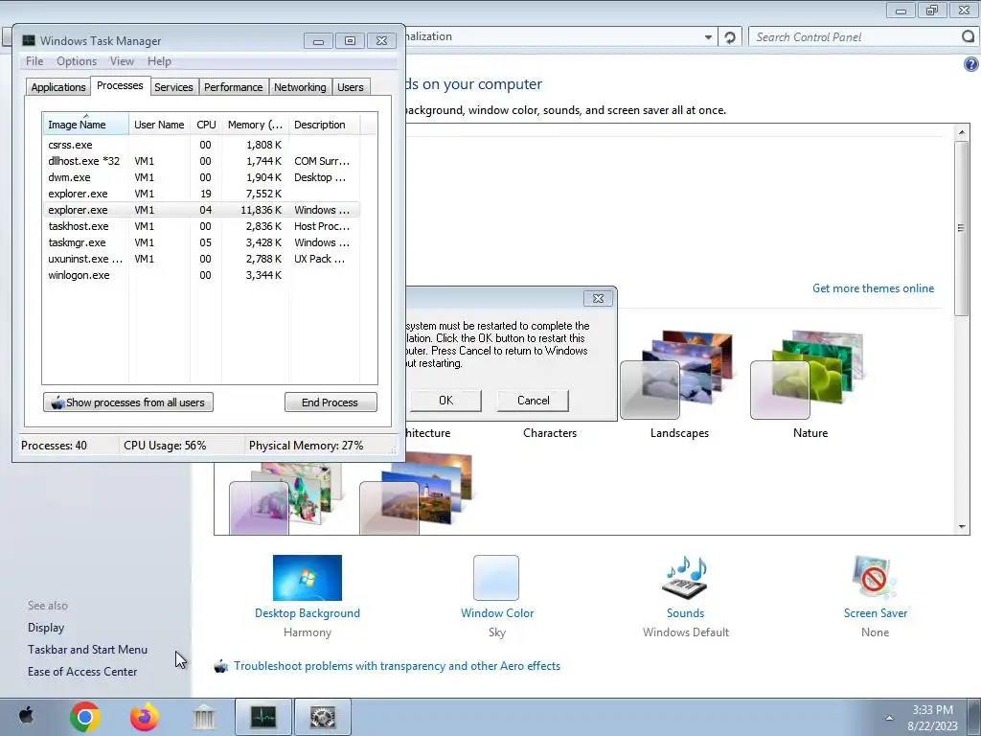Image resolution: width=981 pixels, height=736 pixels.
Task: Click the themes list scrollbar thumb
Action: tap(962, 228)
